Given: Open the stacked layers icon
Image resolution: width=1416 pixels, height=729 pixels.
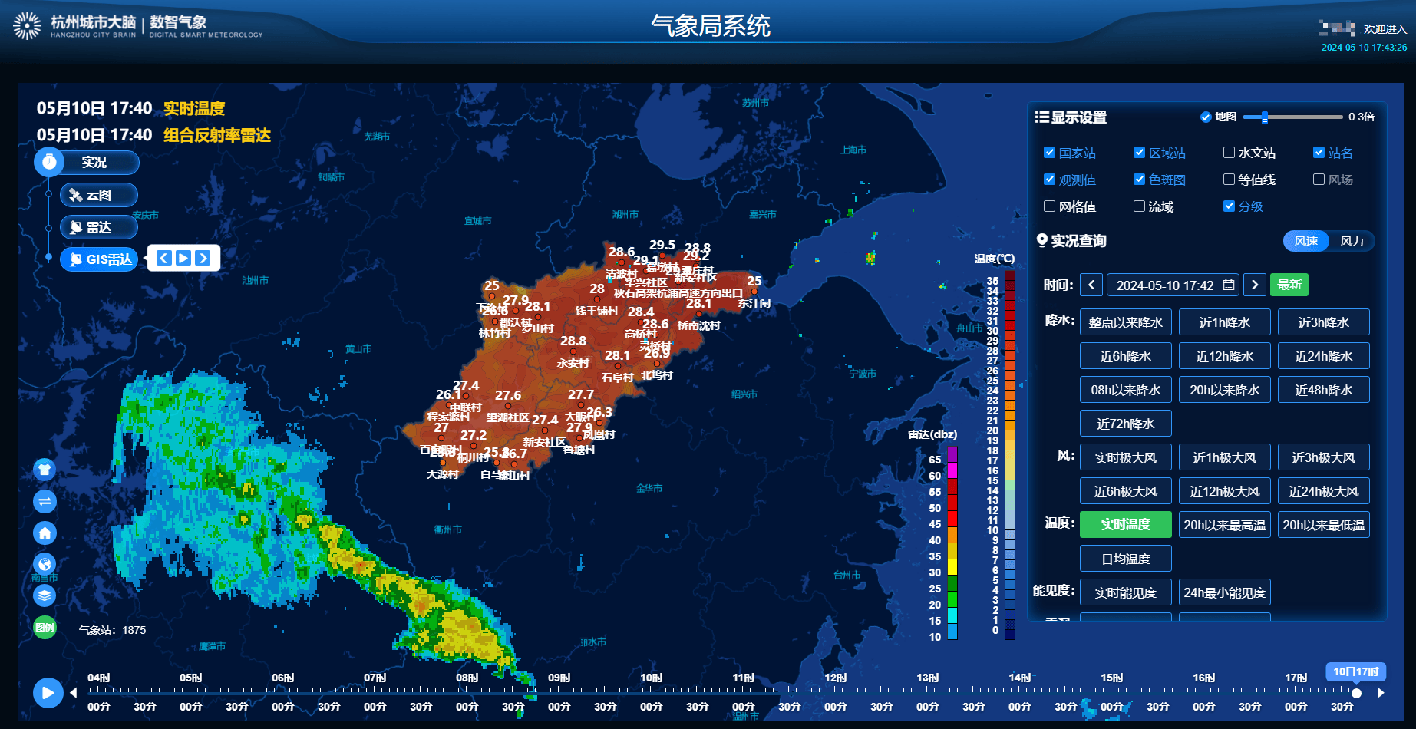Looking at the screenshot, I should coord(45,595).
